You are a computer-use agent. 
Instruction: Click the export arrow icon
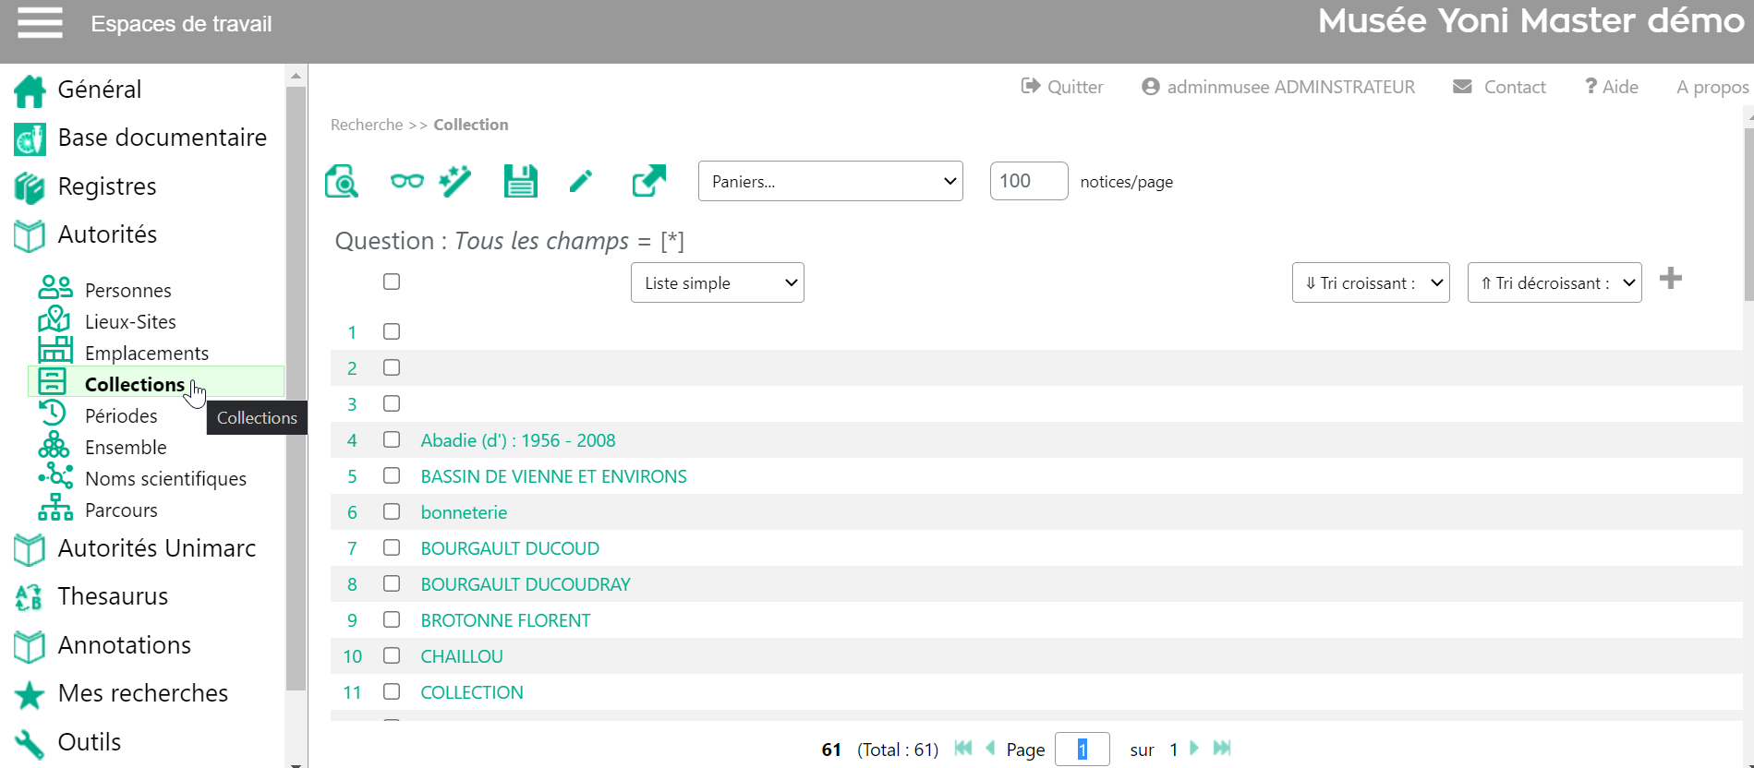648,181
